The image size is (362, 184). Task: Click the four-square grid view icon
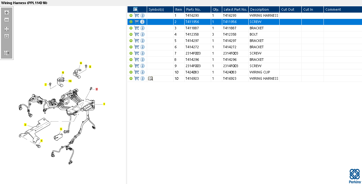(x=7, y=29)
